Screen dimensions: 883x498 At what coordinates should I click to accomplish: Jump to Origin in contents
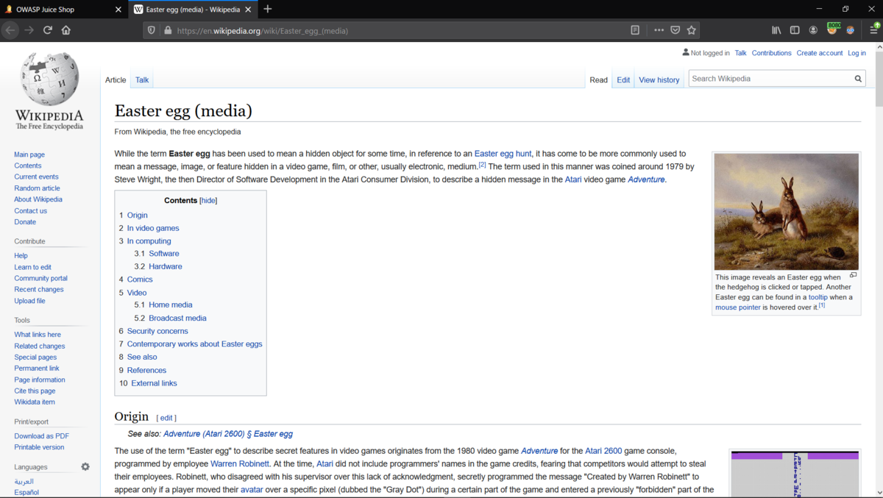(137, 215)
